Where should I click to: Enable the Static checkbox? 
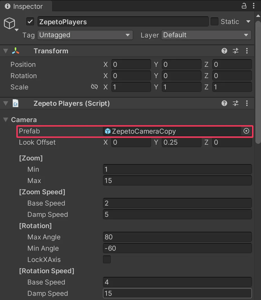point(214,21)
